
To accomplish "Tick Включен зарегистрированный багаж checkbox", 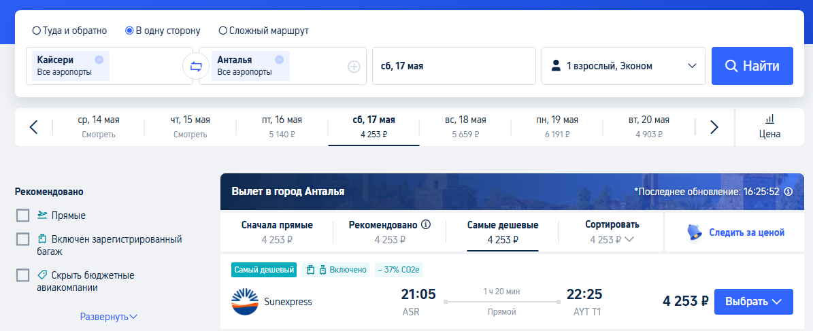I will (23, 239).
